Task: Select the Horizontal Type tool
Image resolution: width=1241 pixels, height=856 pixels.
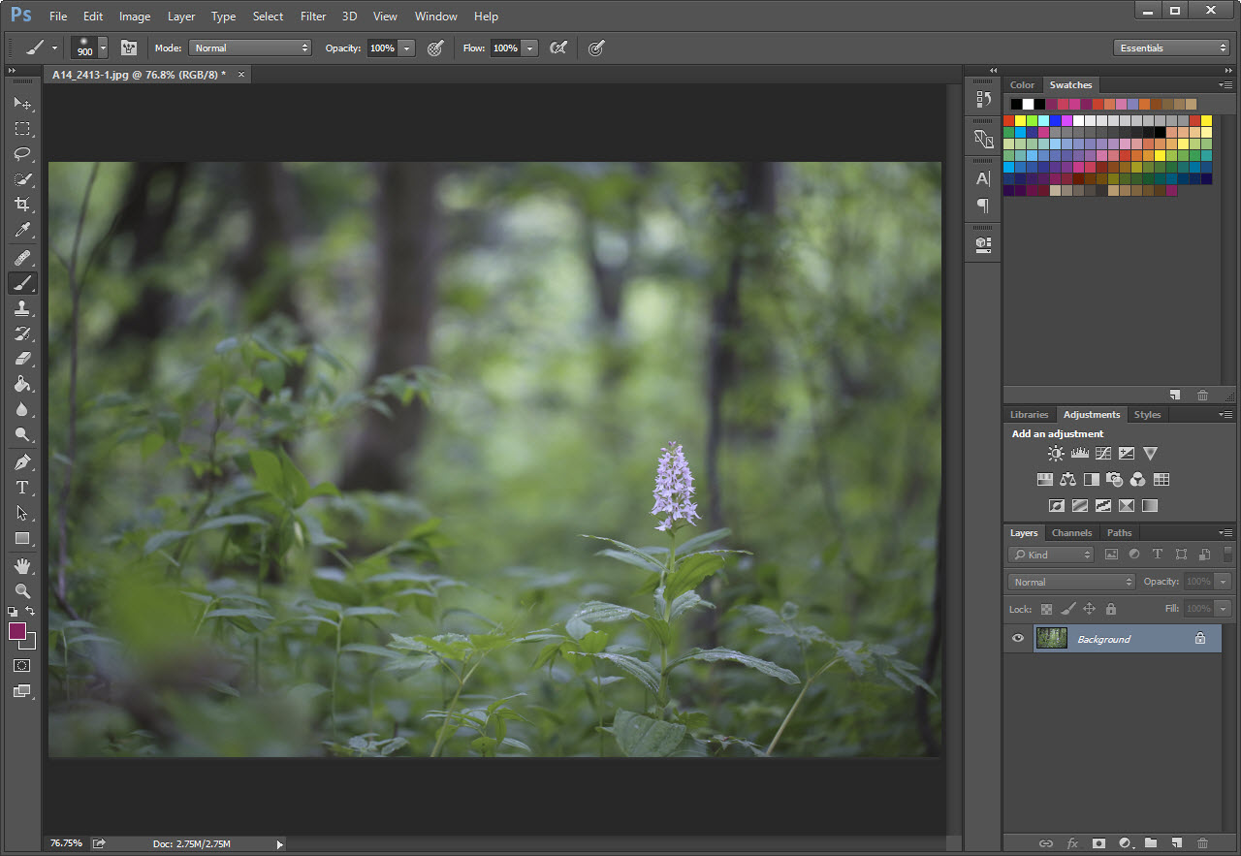Action: pos(22,488)
